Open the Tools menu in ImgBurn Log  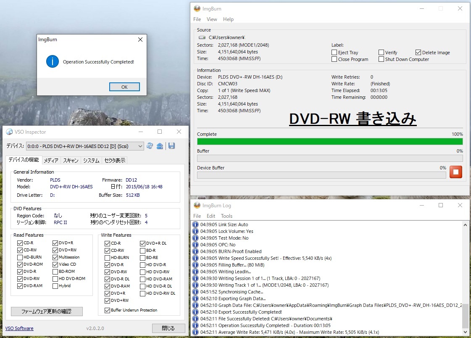pyautogui.click(x=226, y=216)
